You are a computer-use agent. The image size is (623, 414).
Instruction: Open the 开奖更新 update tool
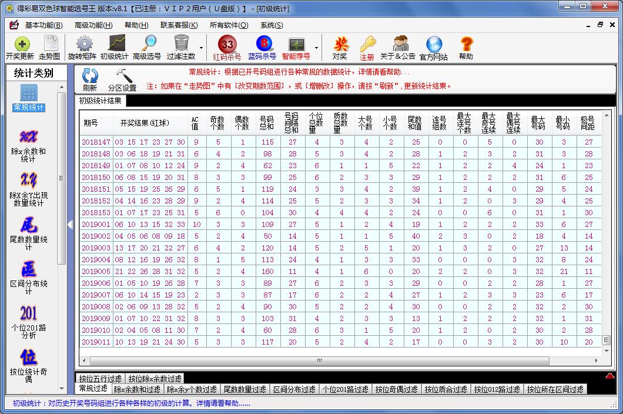[21, 48]
